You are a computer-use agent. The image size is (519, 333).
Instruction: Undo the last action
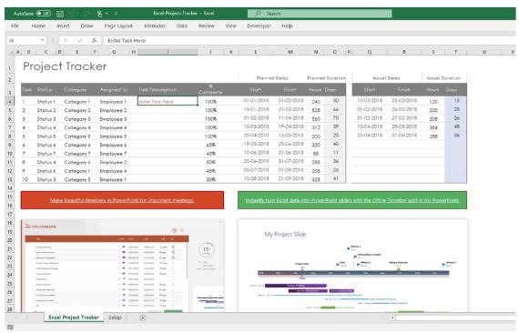pyautogui.click(x=72, y=14)
